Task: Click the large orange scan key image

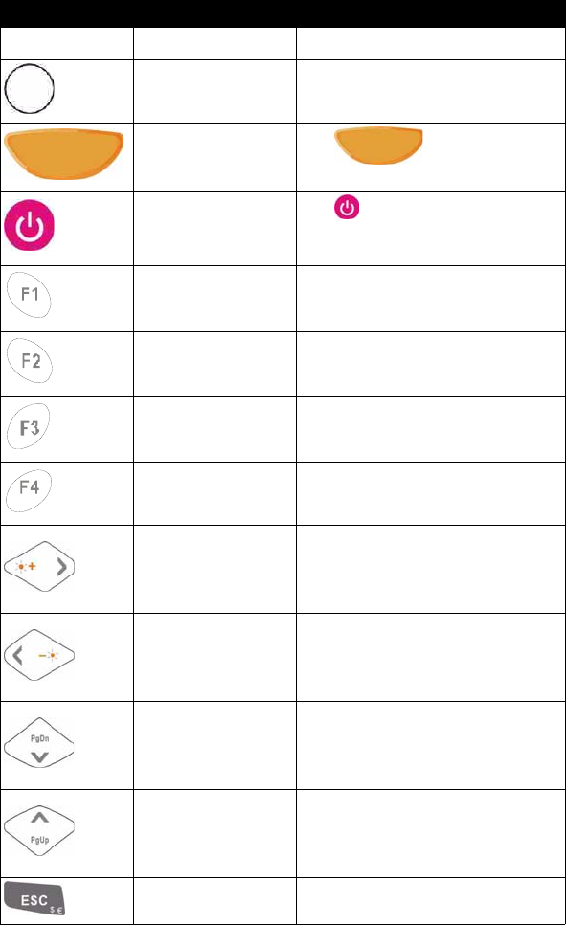Action: click(x=63, y=154)
